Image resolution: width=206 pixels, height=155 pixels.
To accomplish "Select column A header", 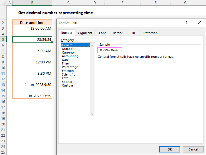I will pyautogui.click(x=10, y=3).
